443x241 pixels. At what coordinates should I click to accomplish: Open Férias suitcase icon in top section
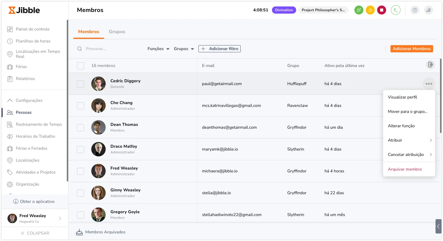click(10, 67)
